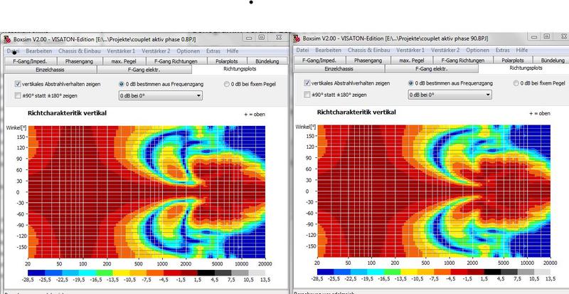Image resolution: width=569 pixels, height=294 pixels.
Task: Switch to max. Pegel tab in left window
Action: (x=124, y=61)
